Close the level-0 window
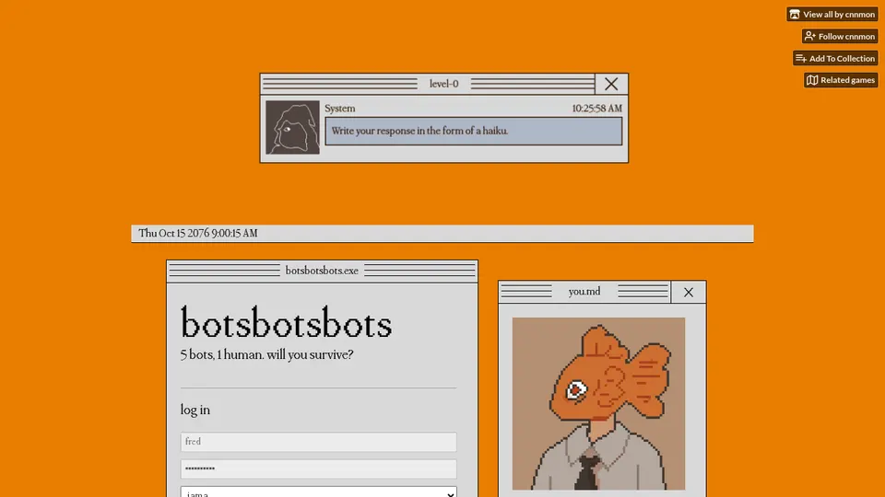Image resolution: width=885 pixels, height=497 pixels. tap(611, 84)
